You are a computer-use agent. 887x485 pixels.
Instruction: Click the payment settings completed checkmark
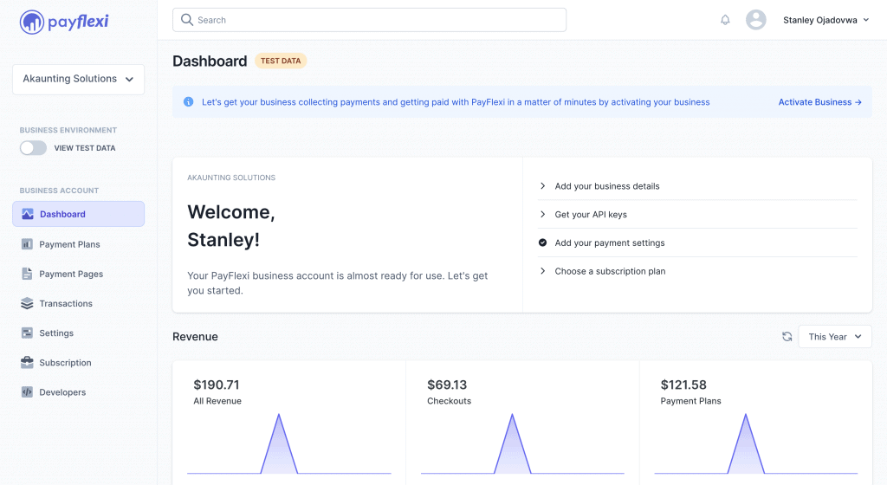[542, 242]
